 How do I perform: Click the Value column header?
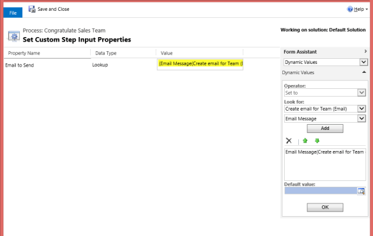click(x=167, y=53)
